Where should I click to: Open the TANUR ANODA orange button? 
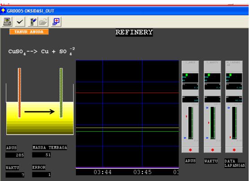(x=29, y=31)
